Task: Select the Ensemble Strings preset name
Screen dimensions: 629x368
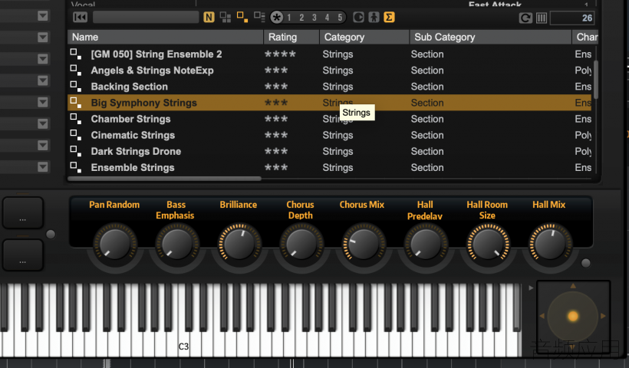Action: [x=133, y=168]
